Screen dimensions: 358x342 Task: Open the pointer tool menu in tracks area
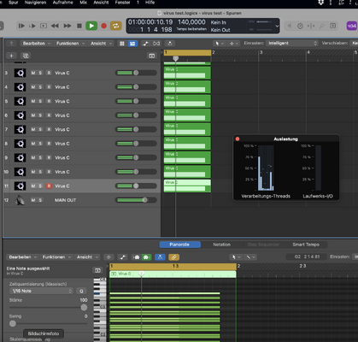click(x=219, y=44)
